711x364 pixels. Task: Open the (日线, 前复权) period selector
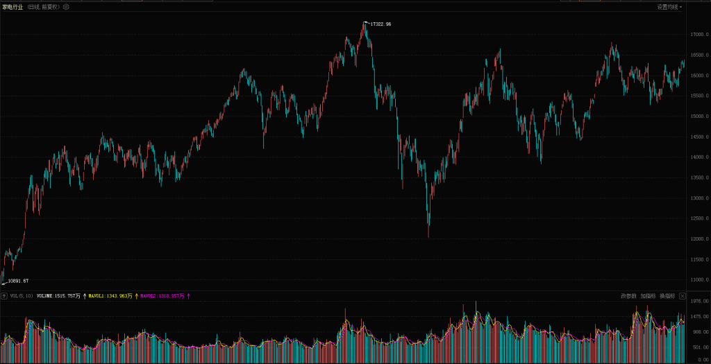pyautogui.click(x=44, y=7)
